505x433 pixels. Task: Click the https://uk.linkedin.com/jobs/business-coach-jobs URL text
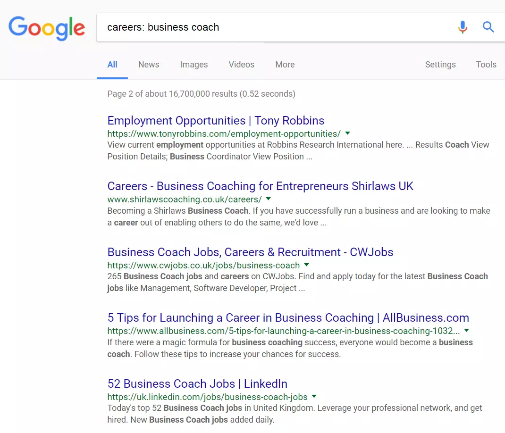coord(207,397)
